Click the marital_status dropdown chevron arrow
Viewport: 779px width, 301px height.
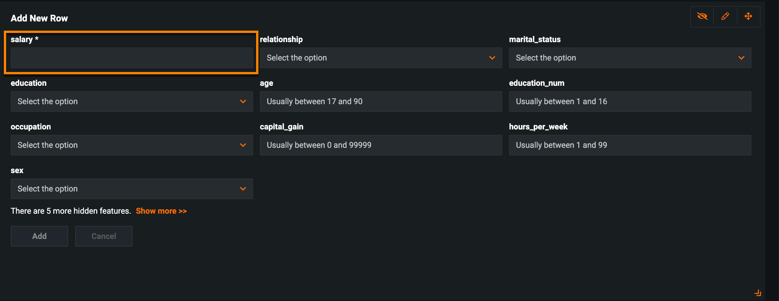coord(741,58)
